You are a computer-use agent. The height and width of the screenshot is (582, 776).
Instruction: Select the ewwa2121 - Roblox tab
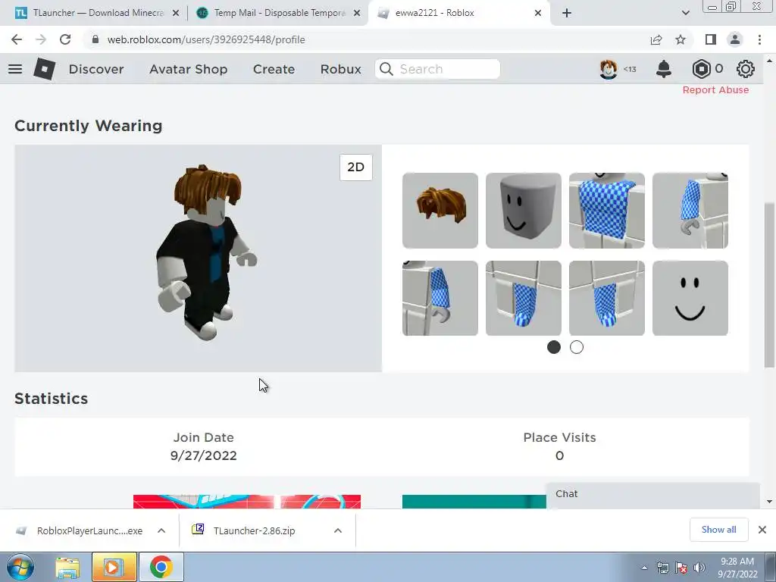(x=458, y=14)
